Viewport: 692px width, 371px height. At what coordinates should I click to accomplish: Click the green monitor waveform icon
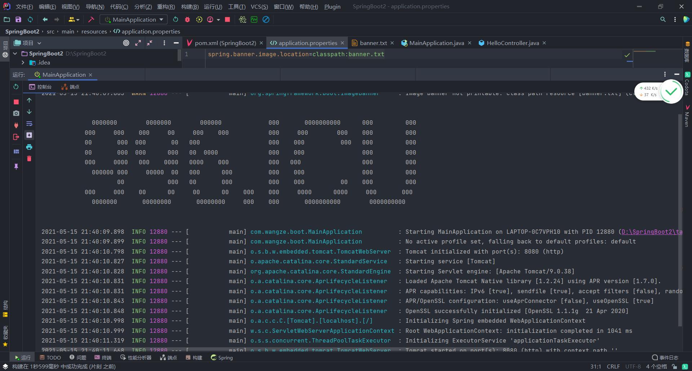[x=254, y=19]
